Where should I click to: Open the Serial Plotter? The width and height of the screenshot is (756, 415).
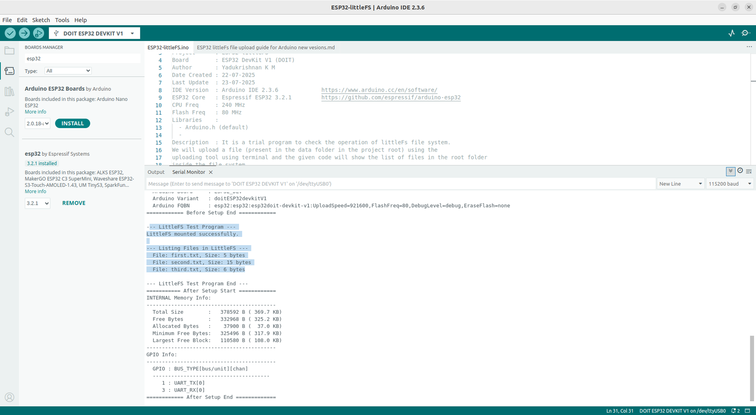pos(731,33)
